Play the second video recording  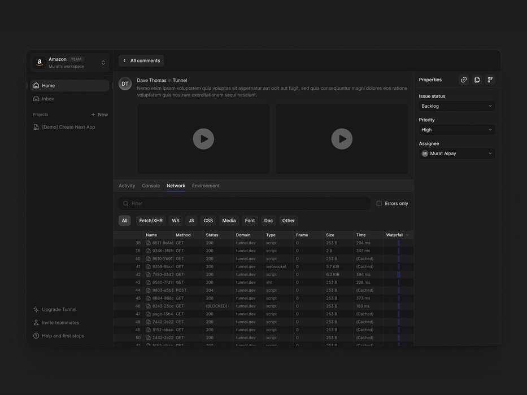(x=342, y=139)
